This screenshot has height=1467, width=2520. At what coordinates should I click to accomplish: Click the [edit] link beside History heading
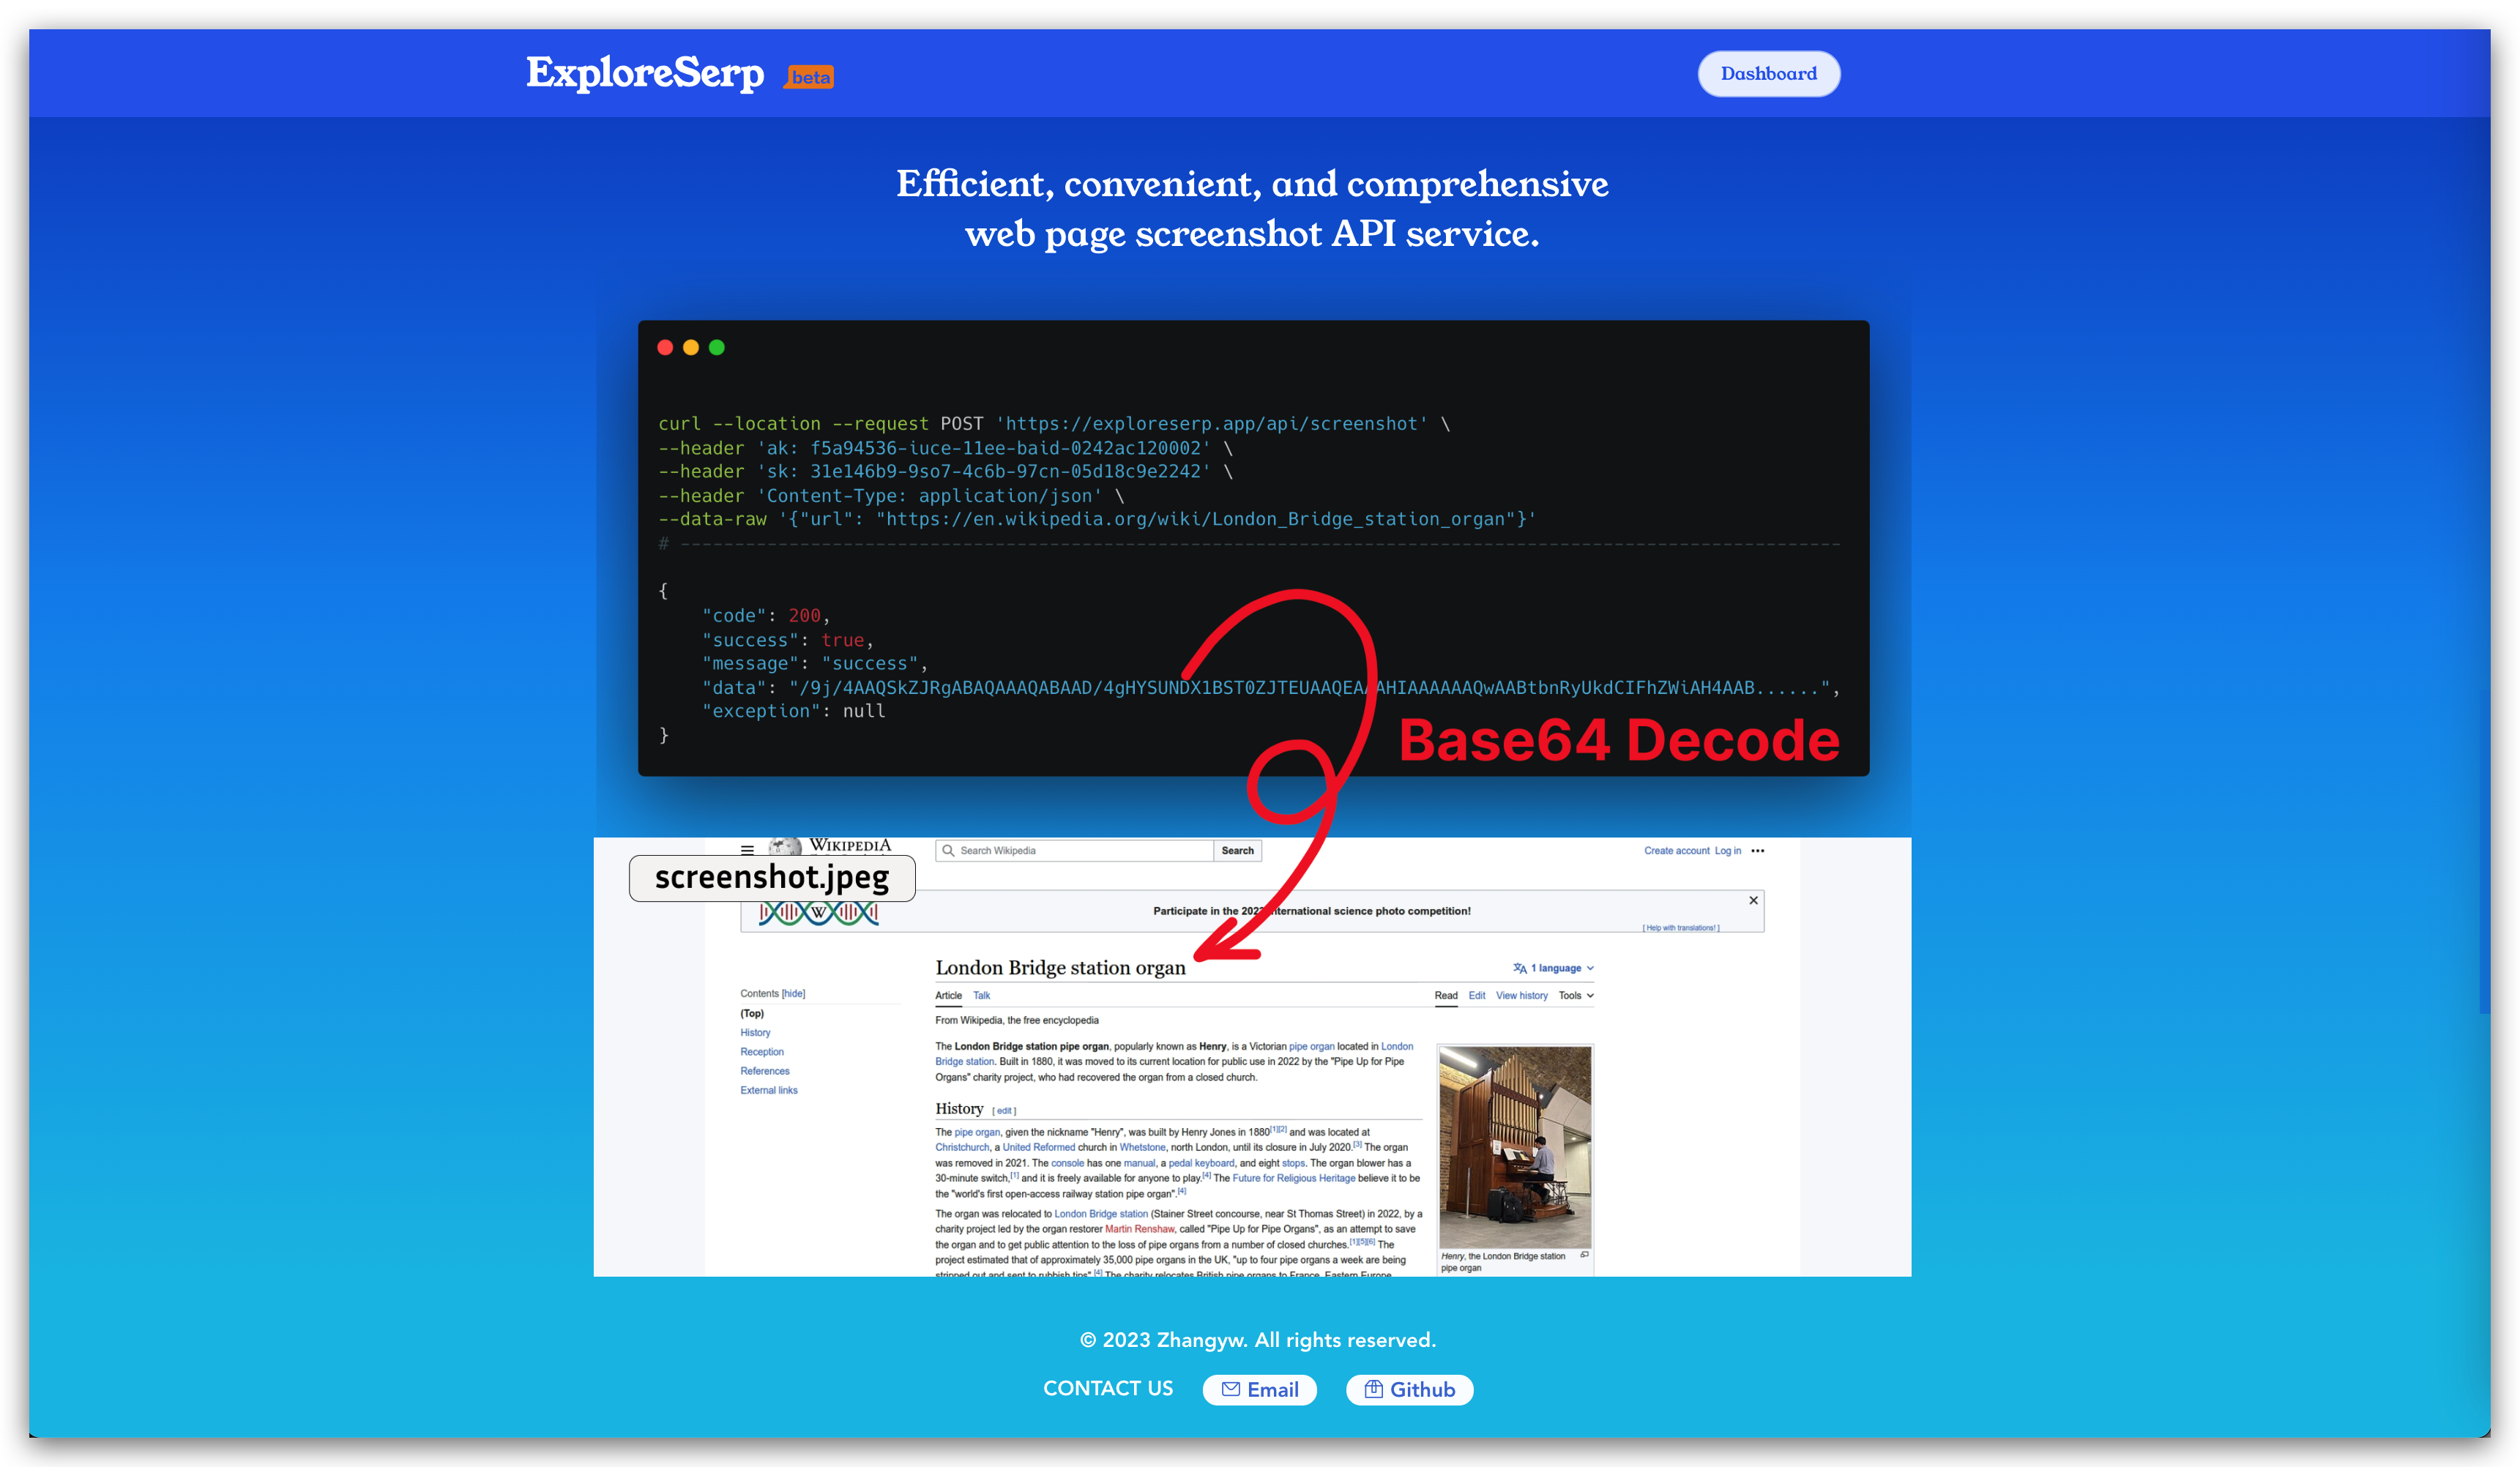[1004, 1111]
